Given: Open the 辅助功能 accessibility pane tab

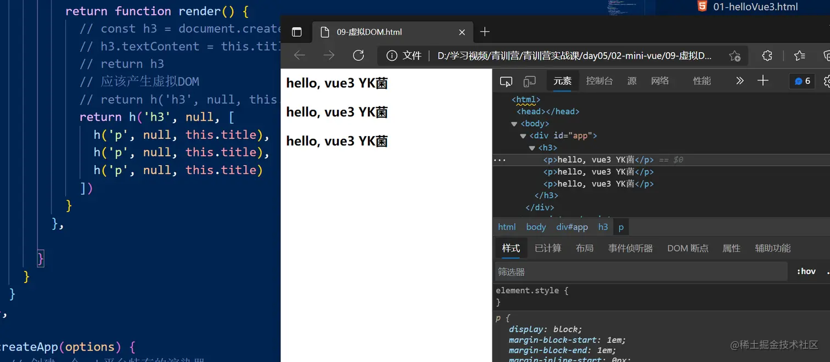Looking at the screenshot, I should pyautogui.click(x=772, y=248).
